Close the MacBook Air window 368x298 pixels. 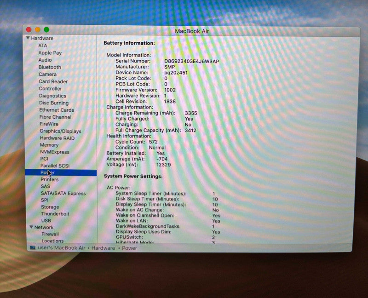[x=29, y=29]
